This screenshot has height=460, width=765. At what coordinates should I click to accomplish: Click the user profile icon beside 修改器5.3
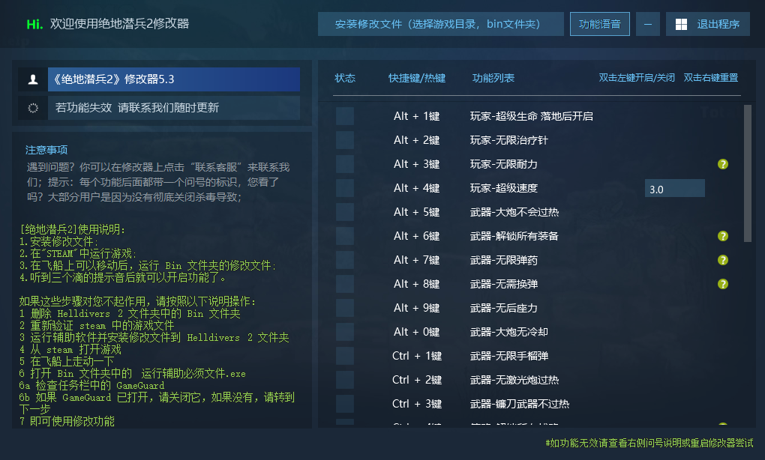point(33,79)
